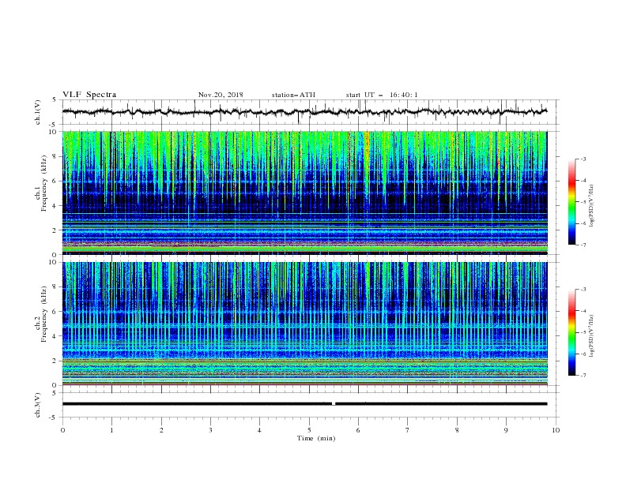Click the "-7" tick on ch.1 colorbar

point(583,245)
